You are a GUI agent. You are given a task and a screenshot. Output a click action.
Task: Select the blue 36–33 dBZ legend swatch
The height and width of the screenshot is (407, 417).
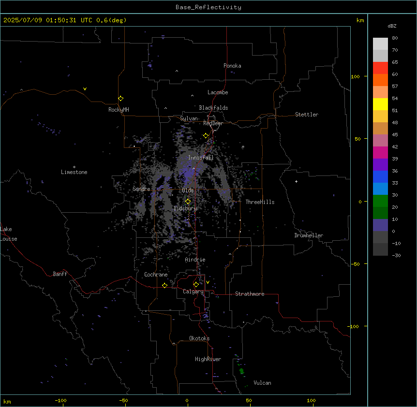(x=380, y=176)
